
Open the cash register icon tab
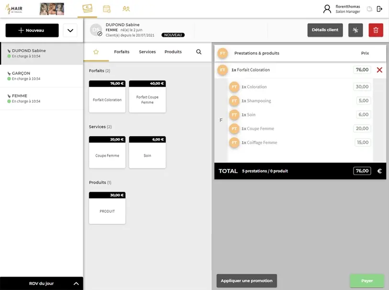[87, 9]
